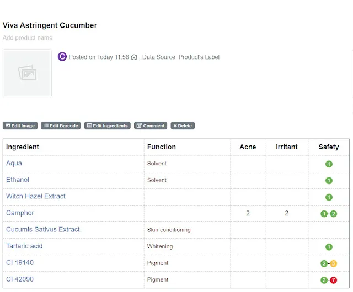The height and width of the screenshot is (292, 353).
Task: Click the Acne column header
Action: [248, 147]
